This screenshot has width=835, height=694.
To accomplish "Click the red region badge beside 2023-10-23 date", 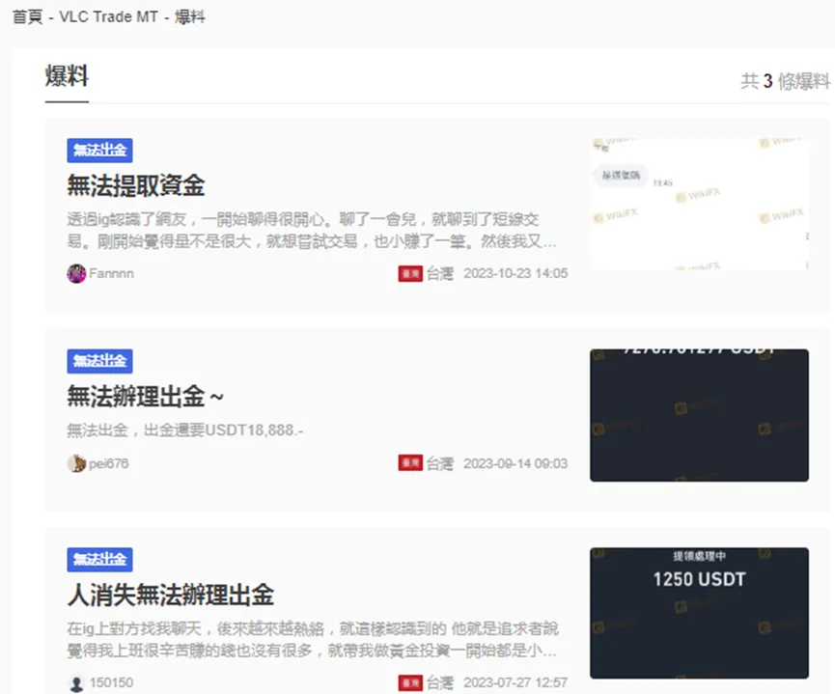I will click(x=410, y=274).
